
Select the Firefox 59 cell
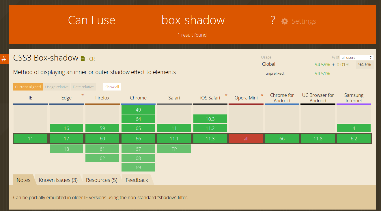click(102, 128)
